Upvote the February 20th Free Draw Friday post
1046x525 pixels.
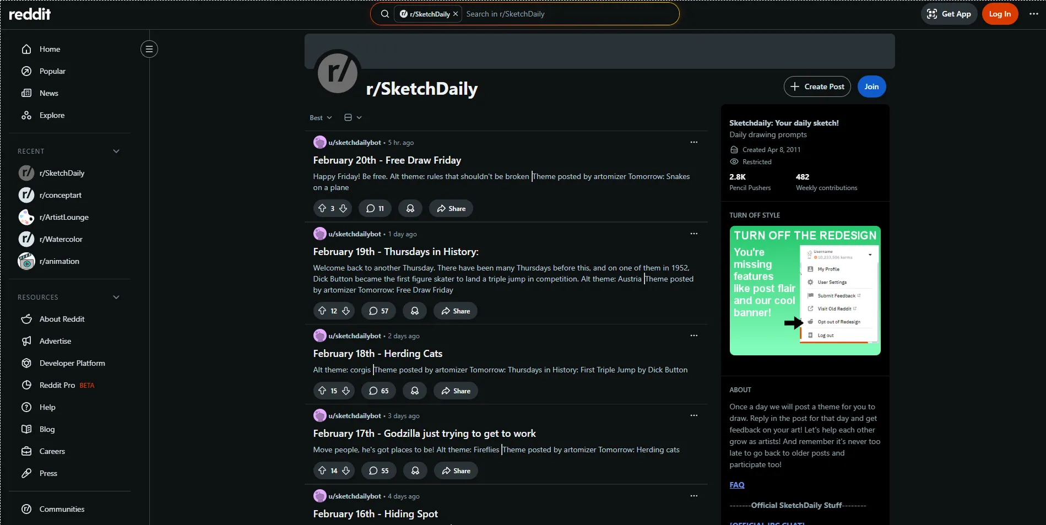(322, 208)
